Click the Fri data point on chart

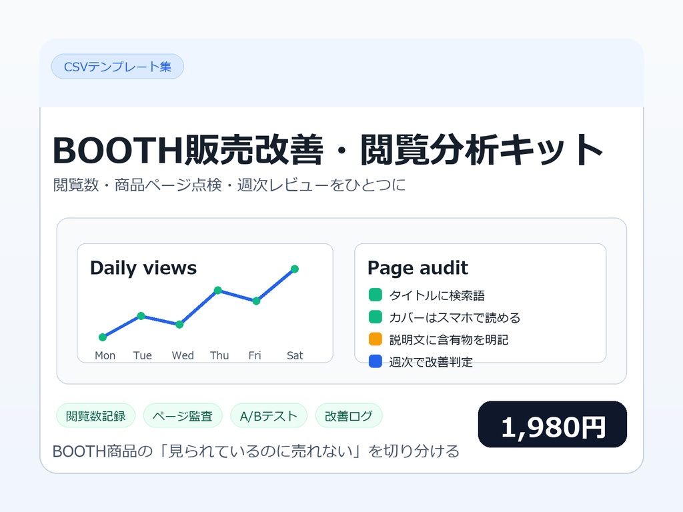[256, 301]
